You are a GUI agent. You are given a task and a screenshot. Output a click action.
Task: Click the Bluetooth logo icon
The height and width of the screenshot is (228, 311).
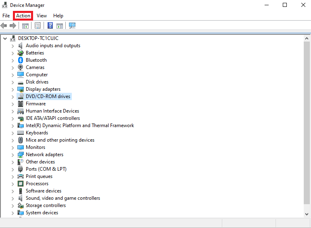tap(21, 60)
